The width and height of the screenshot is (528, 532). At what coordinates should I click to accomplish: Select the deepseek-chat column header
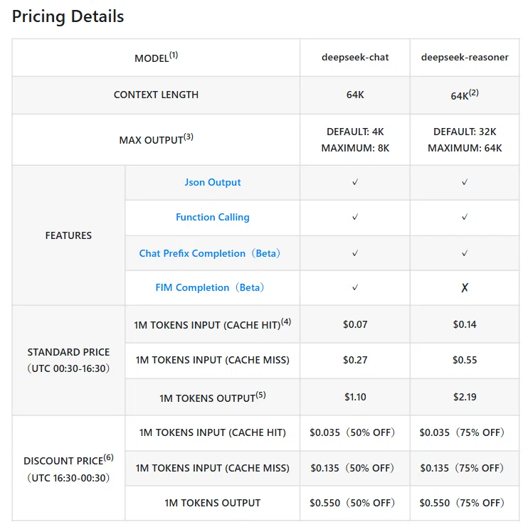[355, 58]
